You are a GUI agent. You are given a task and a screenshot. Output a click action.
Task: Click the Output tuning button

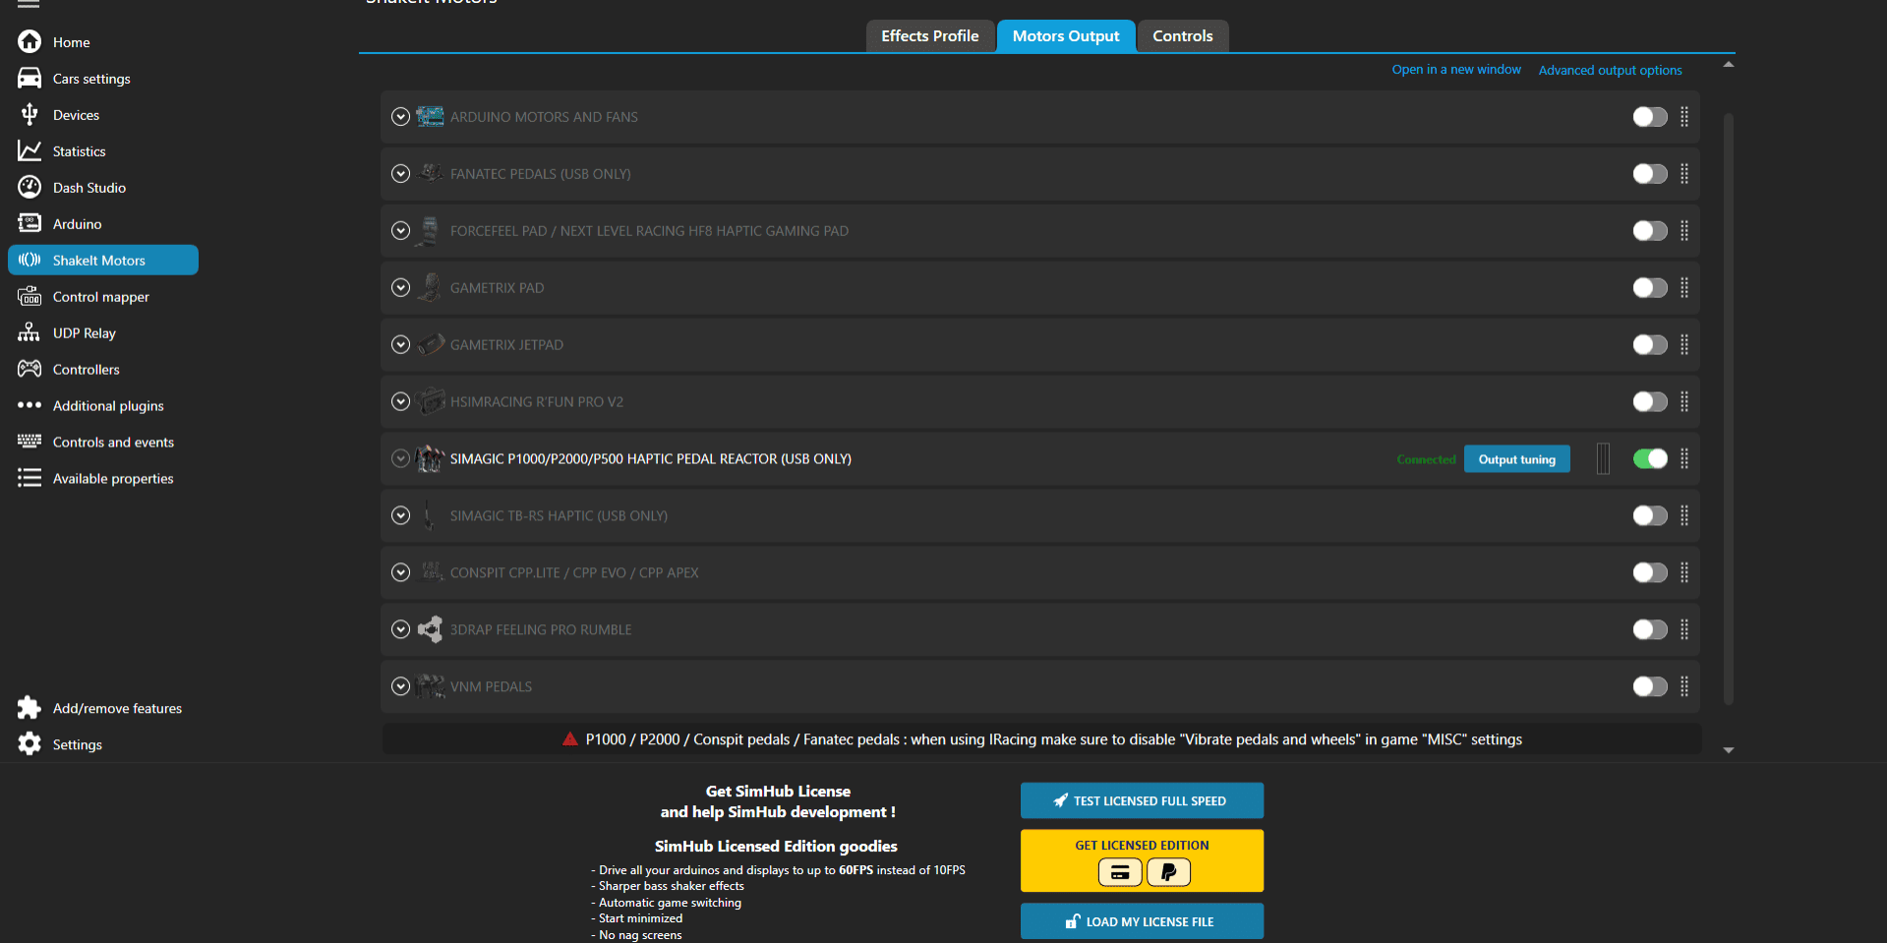[1516, 459]
